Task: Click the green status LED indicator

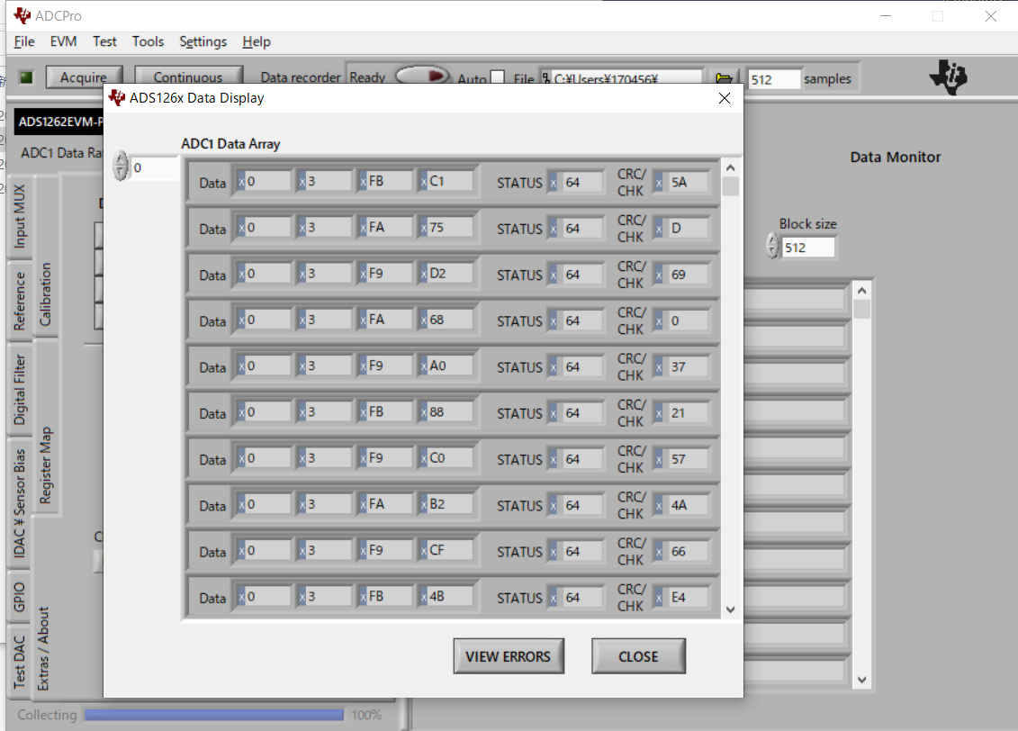Action: [26, 77]
